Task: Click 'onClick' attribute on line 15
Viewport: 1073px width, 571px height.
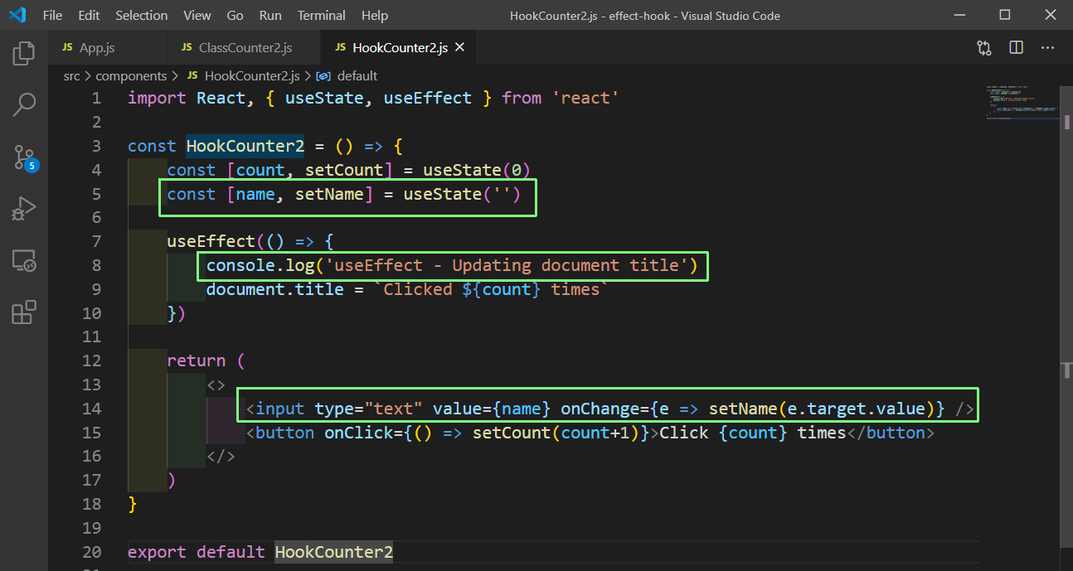Action: pos(359,433)
